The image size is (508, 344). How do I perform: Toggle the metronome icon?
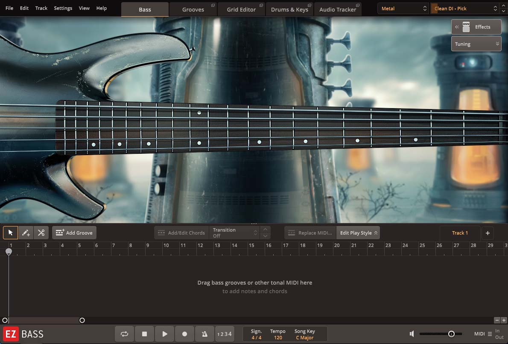pos(204,334)
